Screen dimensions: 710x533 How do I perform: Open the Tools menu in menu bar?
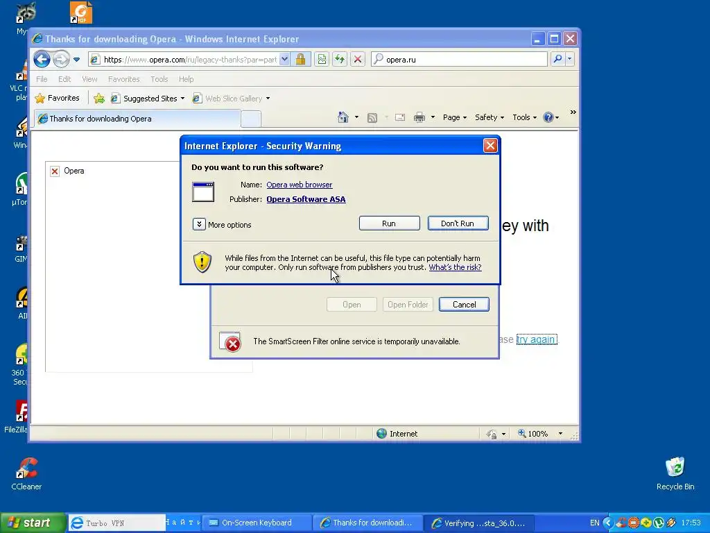(x=159, y=79)
